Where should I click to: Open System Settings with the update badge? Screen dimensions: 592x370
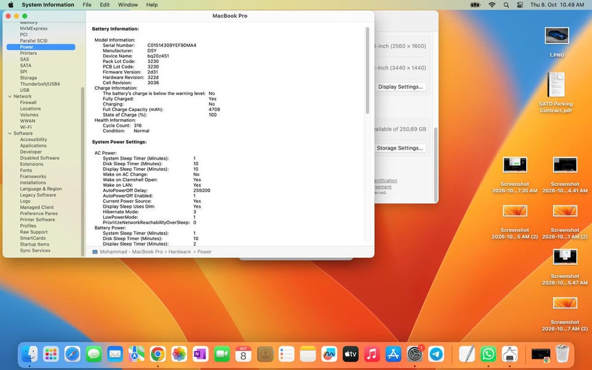click(414, 354)
